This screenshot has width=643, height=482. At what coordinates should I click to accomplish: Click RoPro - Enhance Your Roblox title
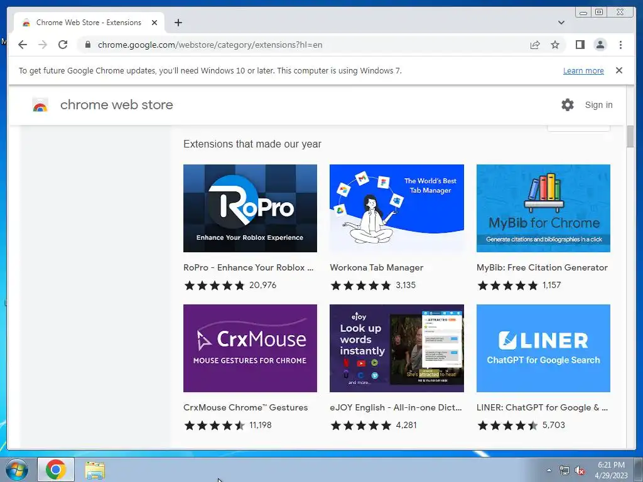(249, 267)
